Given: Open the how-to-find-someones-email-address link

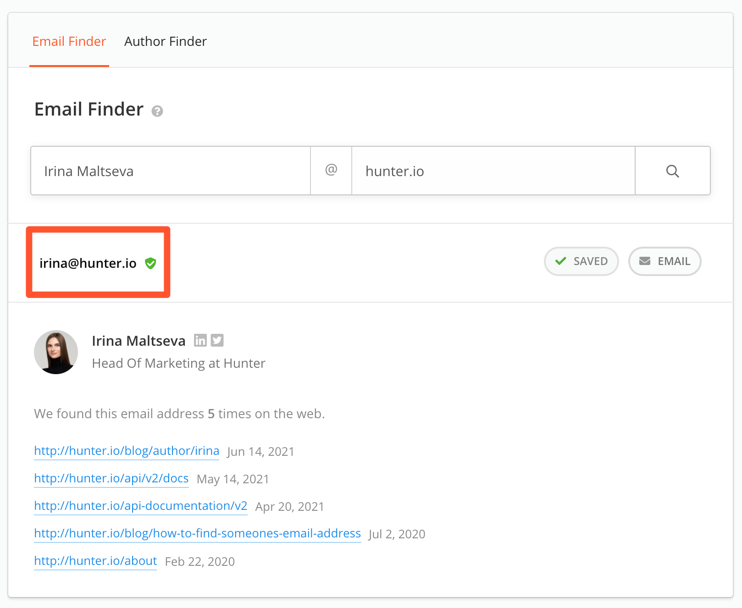Looking at the screenshot, I should click(198, 533).
